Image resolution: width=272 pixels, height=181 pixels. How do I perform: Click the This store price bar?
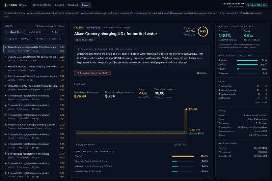click(x=183, y=156)
